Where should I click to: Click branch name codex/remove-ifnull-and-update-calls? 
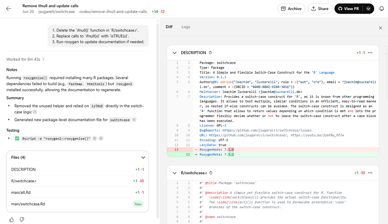[113, 12]
